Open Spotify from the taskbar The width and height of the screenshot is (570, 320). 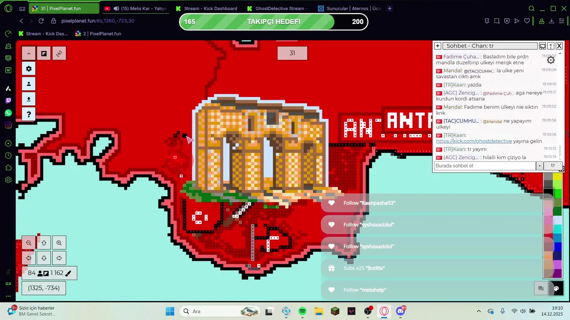[x=302, y=311]
